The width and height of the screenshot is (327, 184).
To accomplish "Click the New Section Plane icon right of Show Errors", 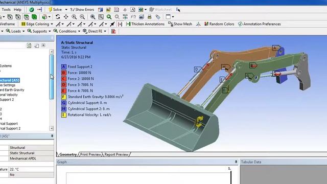I will tap(101, 10).
